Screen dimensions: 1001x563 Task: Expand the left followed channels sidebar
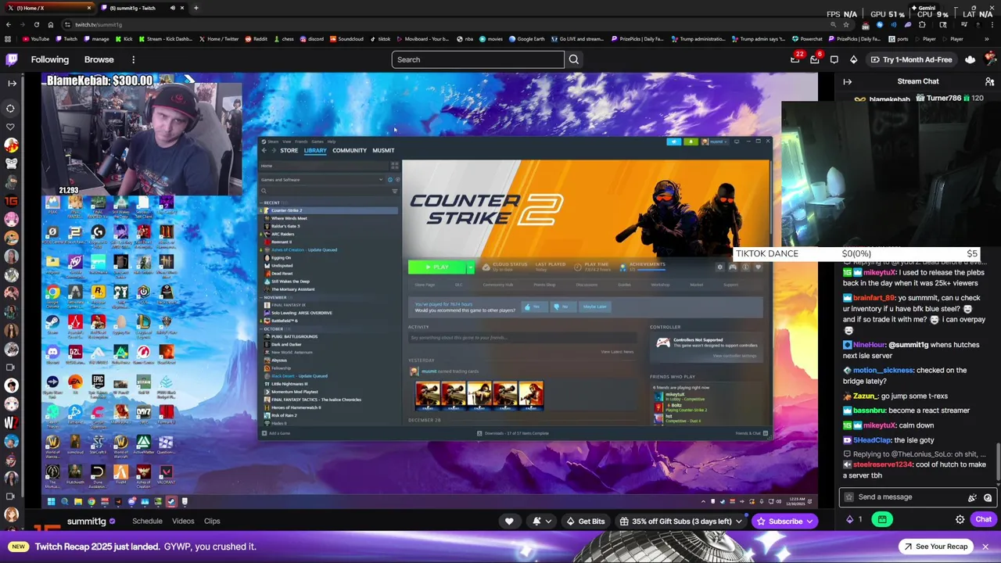point(12,83)
